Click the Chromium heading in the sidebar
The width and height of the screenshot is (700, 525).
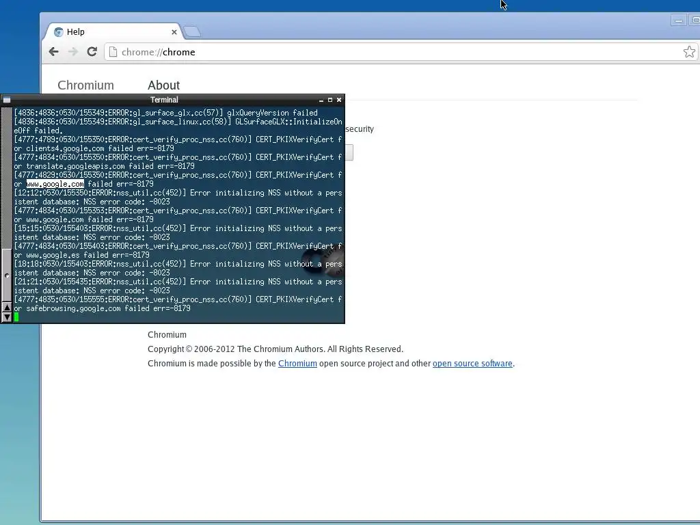[85, 85]
